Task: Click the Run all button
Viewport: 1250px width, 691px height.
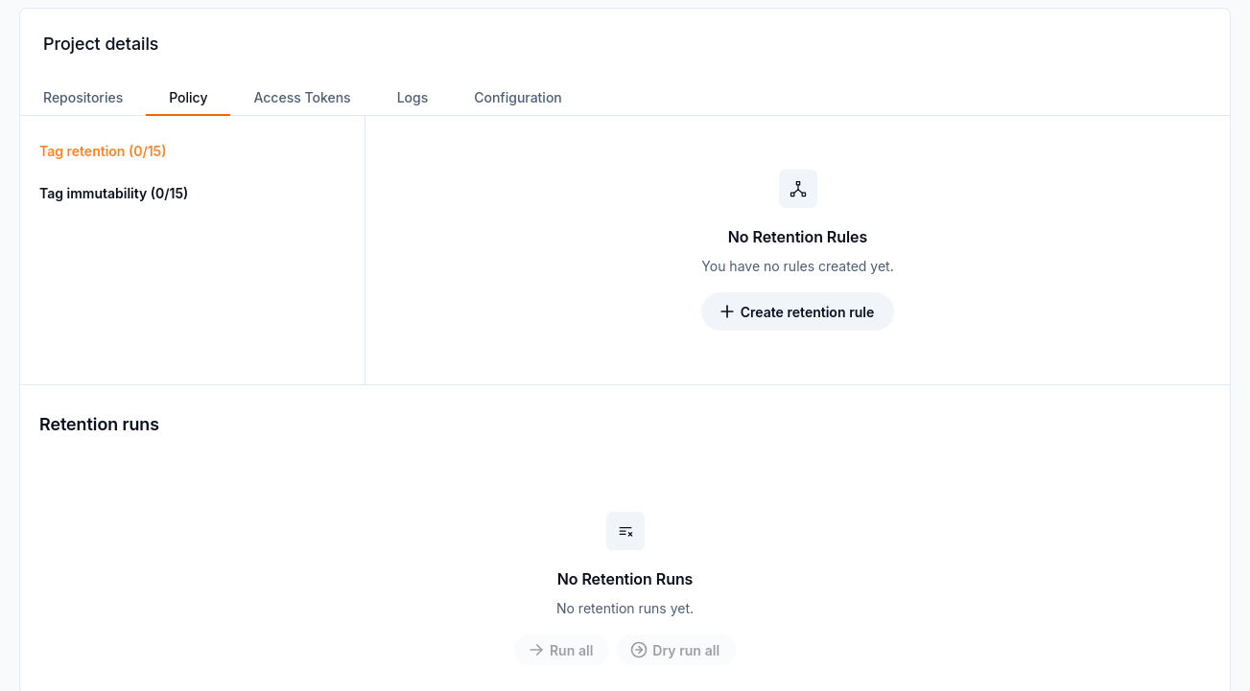Action: coord(561,650)
